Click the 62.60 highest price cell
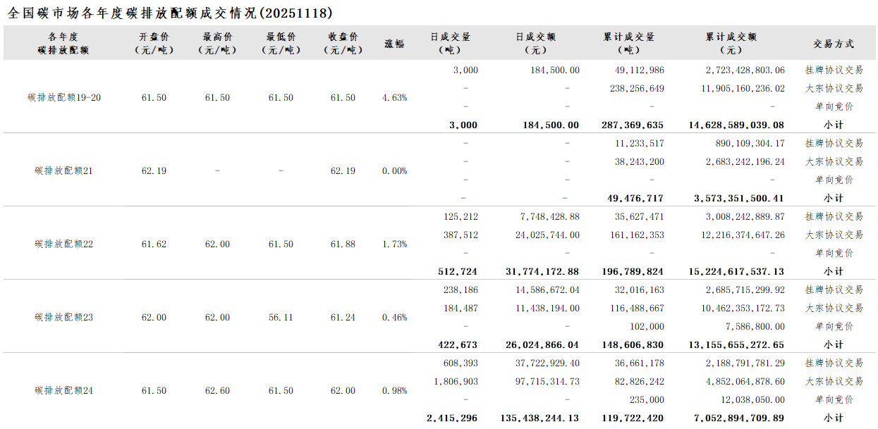878x429 pixels. [217, 391]
